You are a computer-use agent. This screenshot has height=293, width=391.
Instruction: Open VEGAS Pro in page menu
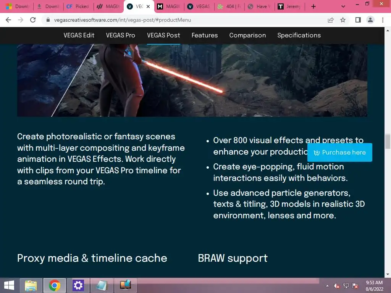click(x=120, y=35)
